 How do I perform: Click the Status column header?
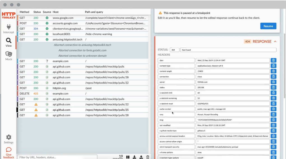(x=37, y=12)
